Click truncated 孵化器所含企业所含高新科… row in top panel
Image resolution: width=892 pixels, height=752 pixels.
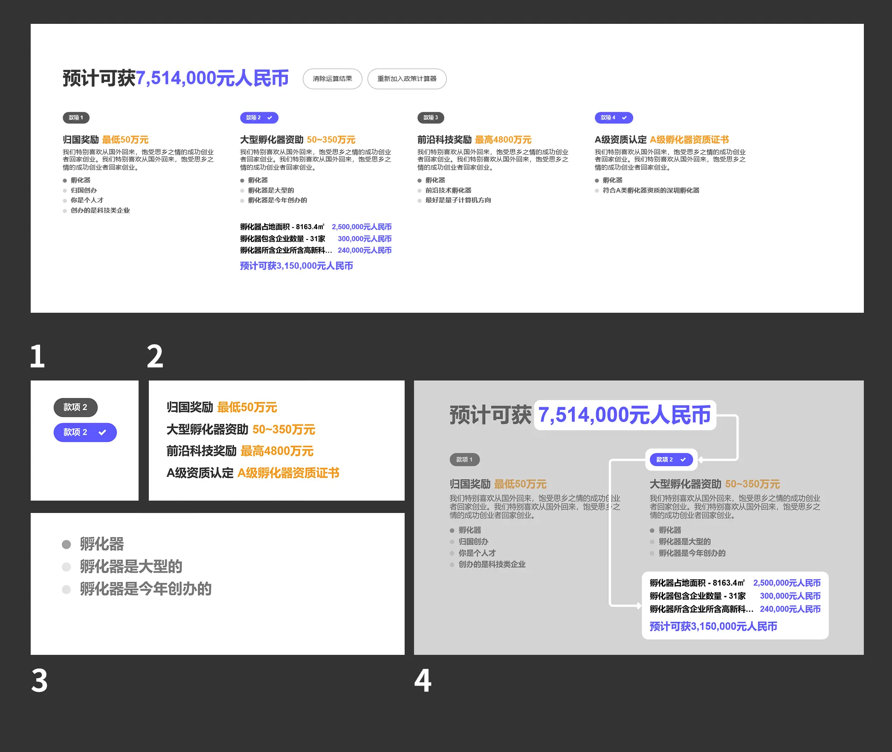coord(285,250)
